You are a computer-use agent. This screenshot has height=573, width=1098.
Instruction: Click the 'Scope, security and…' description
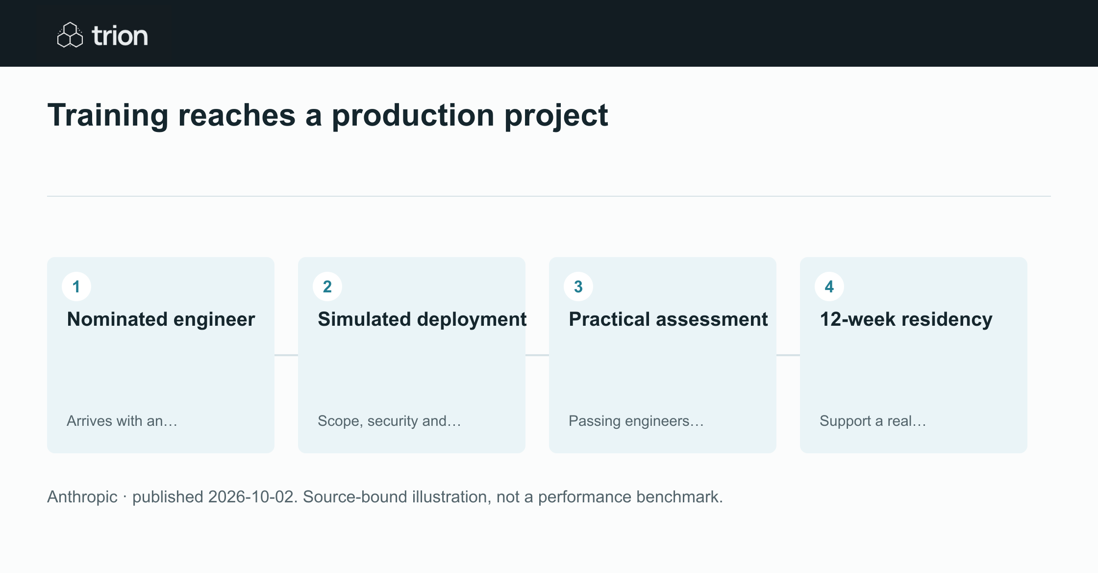click(x=389, y=421)
